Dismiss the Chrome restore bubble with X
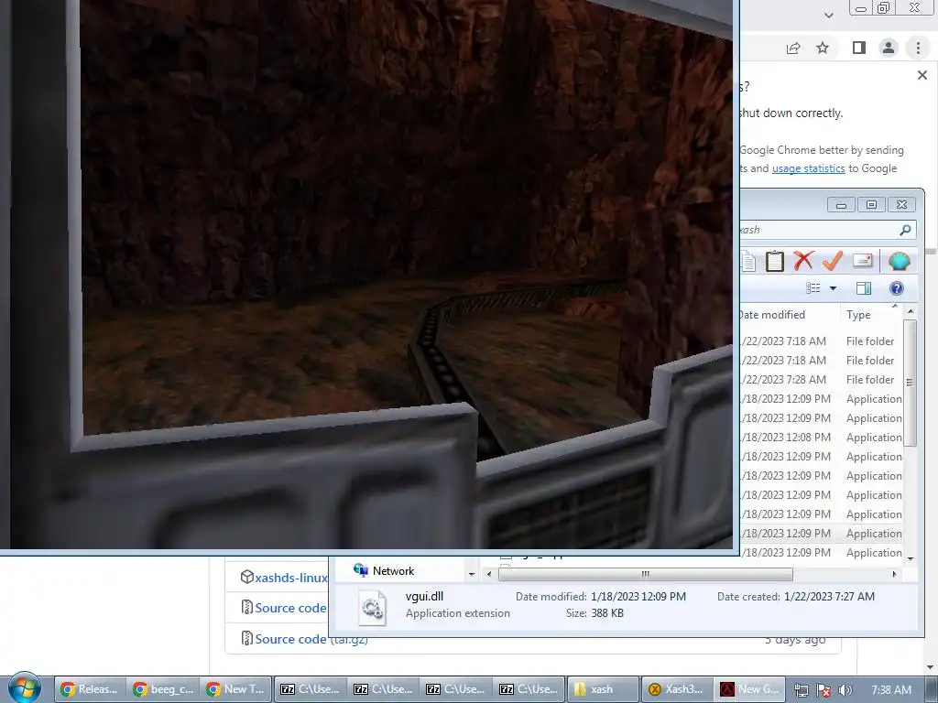 922,75
